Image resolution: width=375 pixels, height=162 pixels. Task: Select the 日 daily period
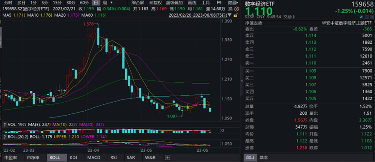click(96, 3)
